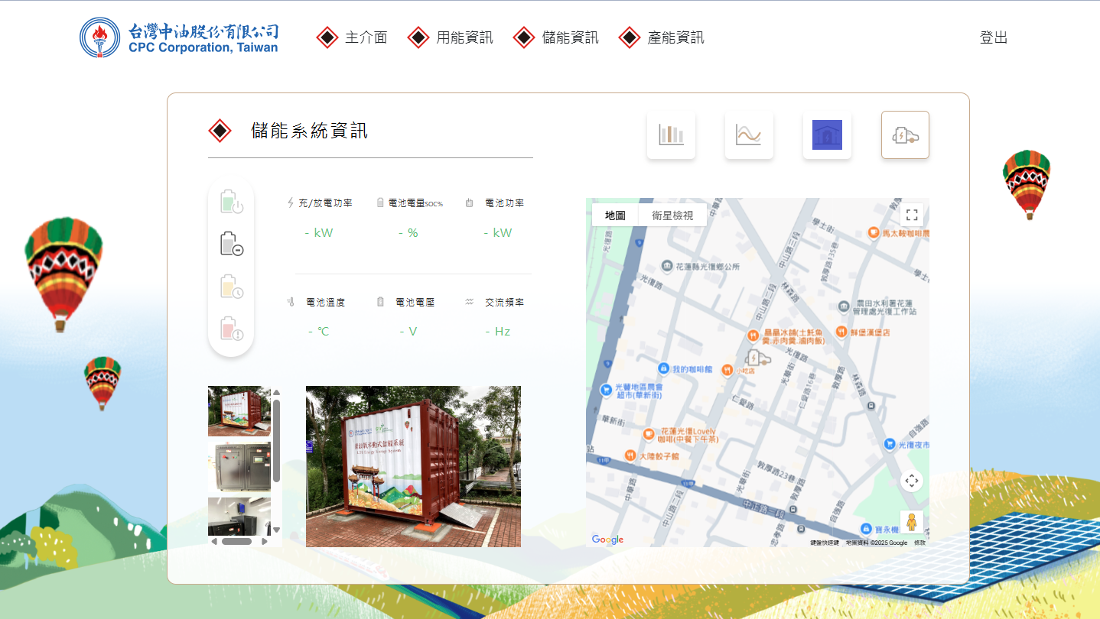Click the red battery alert warning icon
This screenshot has height=619, width=1100.
[231, 329]
